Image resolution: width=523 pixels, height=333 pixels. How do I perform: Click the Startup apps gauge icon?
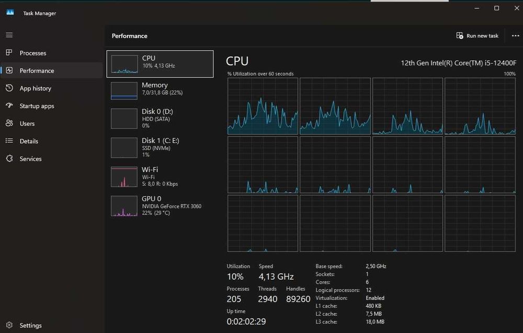[9, 106]
